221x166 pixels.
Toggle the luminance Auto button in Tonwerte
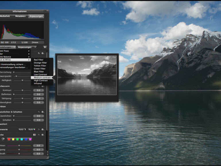pyautogui.click(x=22, y=129)
